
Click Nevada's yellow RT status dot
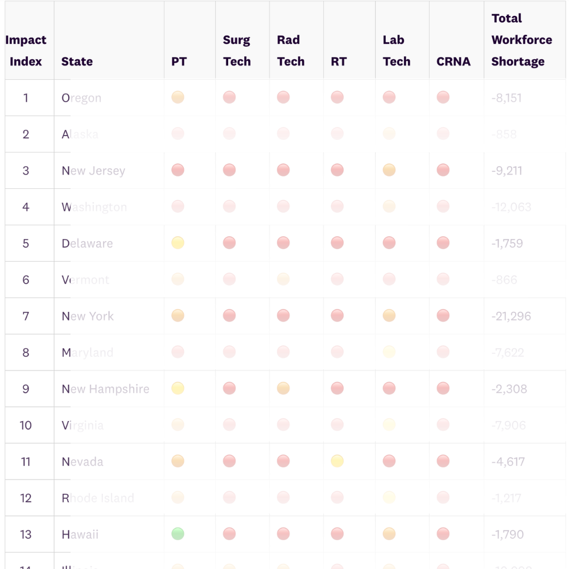pos(337,461)
